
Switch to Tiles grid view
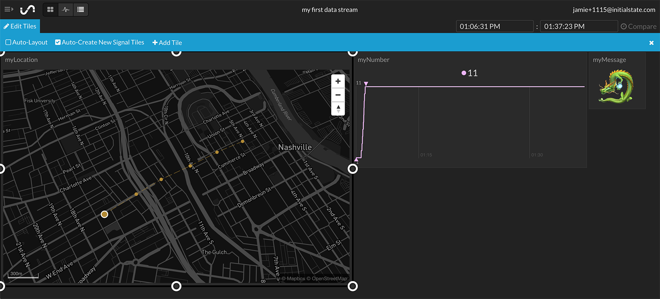point(50,9)
